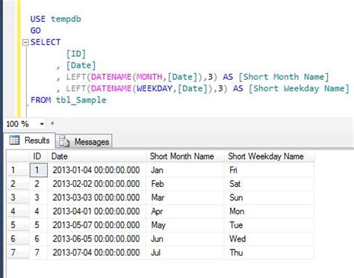Click the Messages tab icon
354x278 pixels.
pos(65,141)
